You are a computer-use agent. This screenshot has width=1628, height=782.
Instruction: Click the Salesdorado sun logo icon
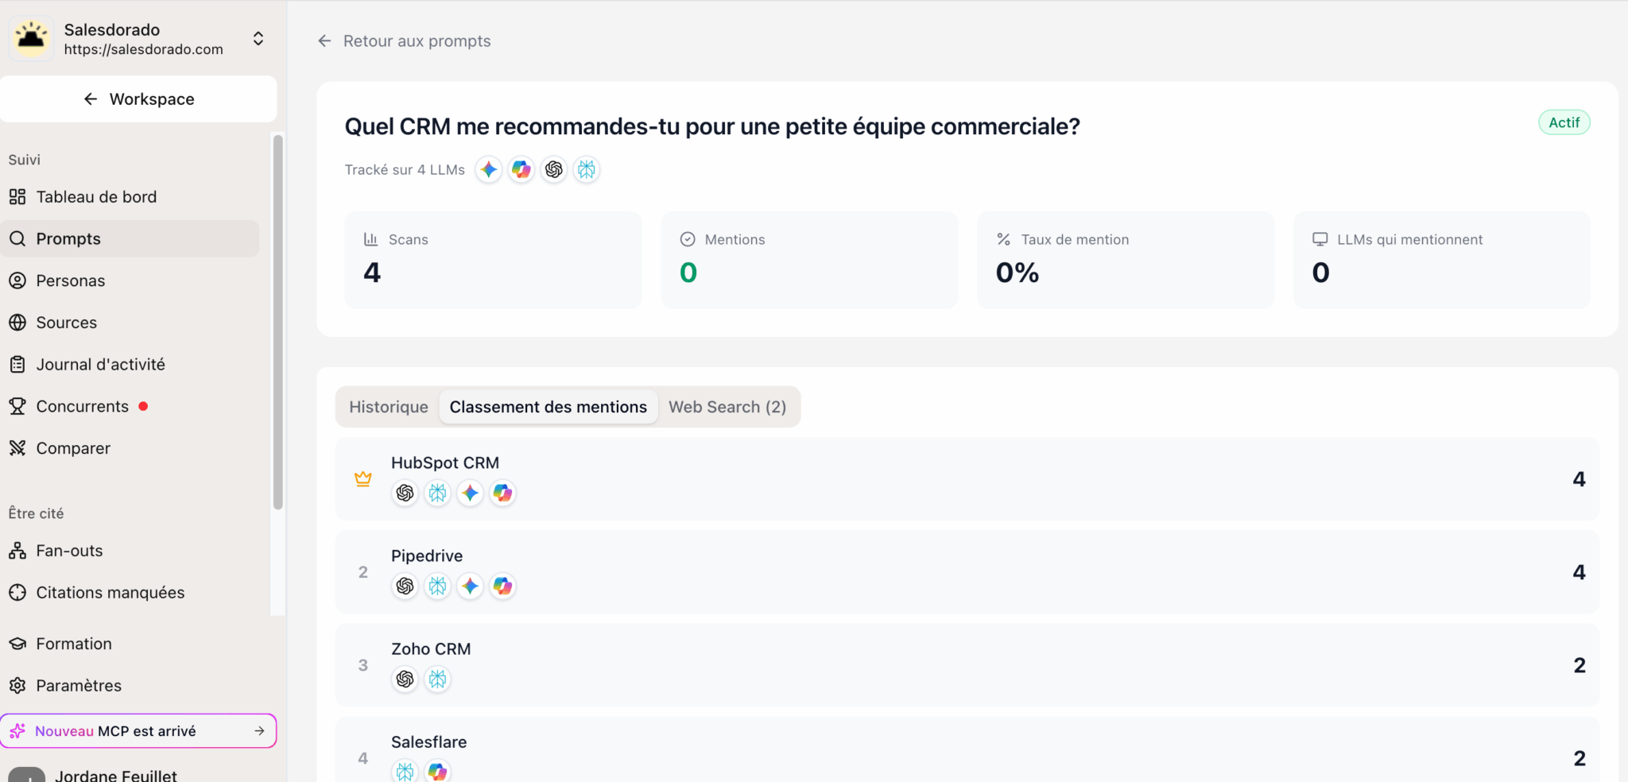[32, 38]
